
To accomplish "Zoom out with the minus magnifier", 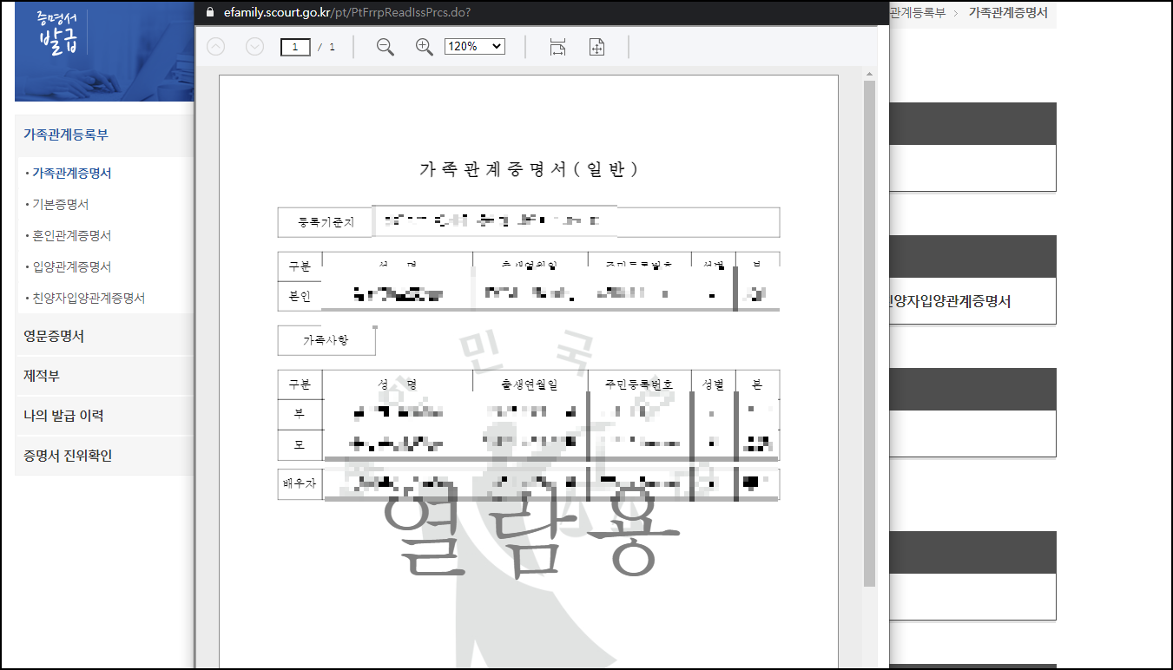I will point(385,47).
